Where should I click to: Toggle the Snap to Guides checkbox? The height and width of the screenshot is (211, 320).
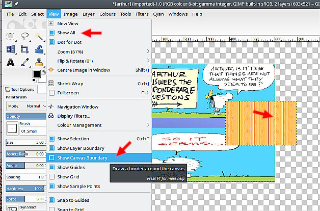coord(52,200)
